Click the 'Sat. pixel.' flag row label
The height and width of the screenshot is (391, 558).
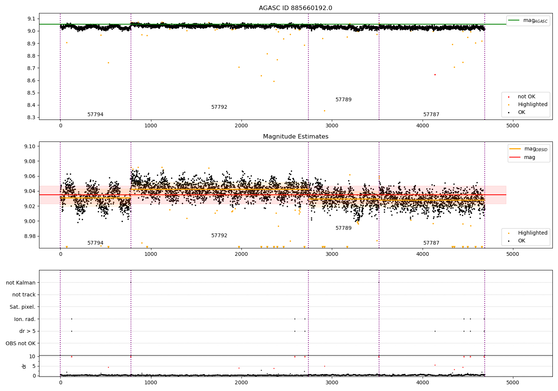tap(23, 307)
